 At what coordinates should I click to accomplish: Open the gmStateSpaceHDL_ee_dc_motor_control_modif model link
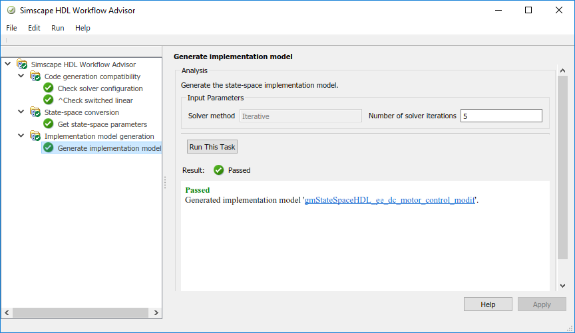pyautogui.click(x=389, y=199)
